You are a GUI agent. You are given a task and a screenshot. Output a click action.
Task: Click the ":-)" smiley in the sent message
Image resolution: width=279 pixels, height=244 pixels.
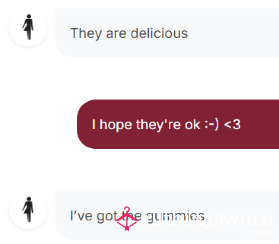[212, 125]
